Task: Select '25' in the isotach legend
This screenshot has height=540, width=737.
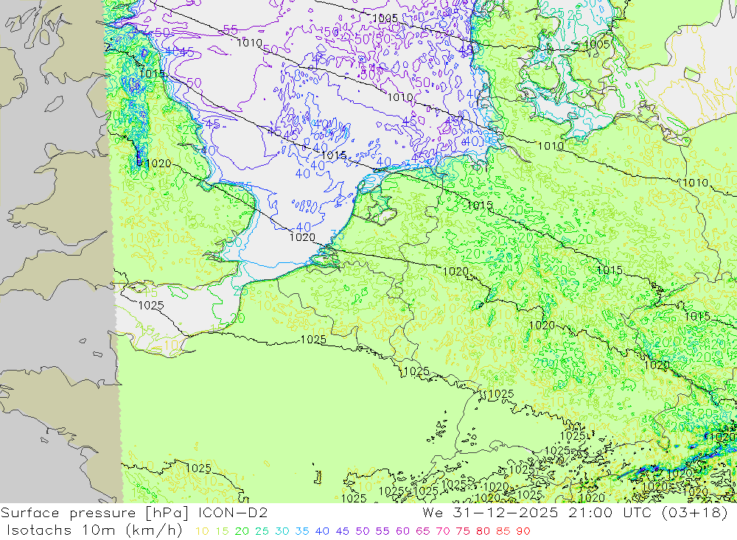Action: pyautogui.click(x=262, y=532)
